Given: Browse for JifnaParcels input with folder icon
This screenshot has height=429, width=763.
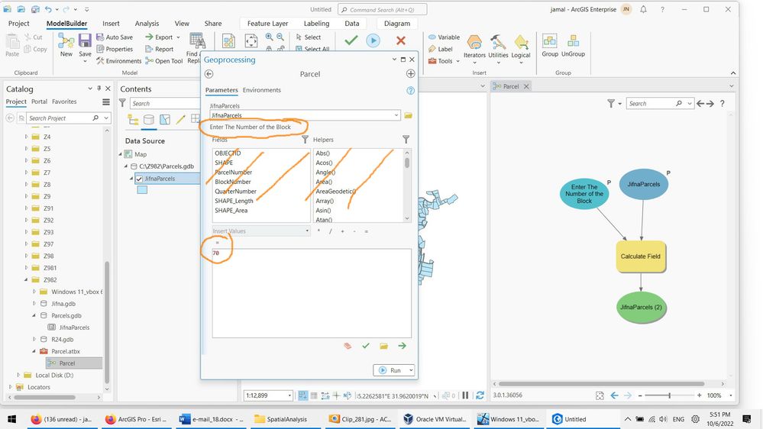Looking at the screenshot, I should (x=409, y=115).
